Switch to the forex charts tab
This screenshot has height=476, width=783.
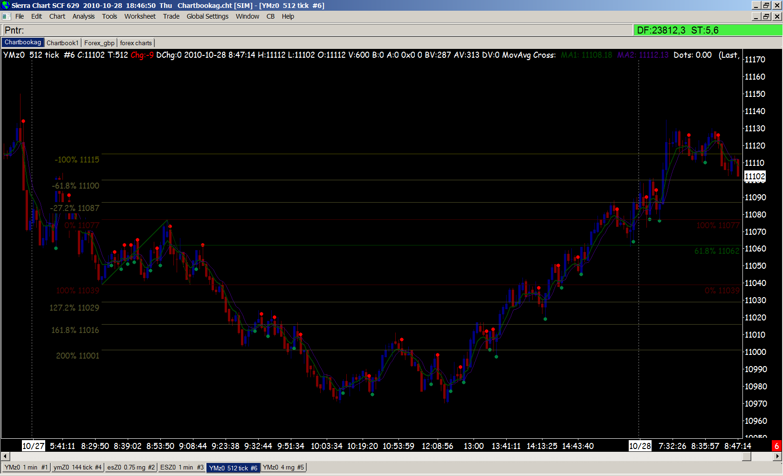tap(136, 43)
